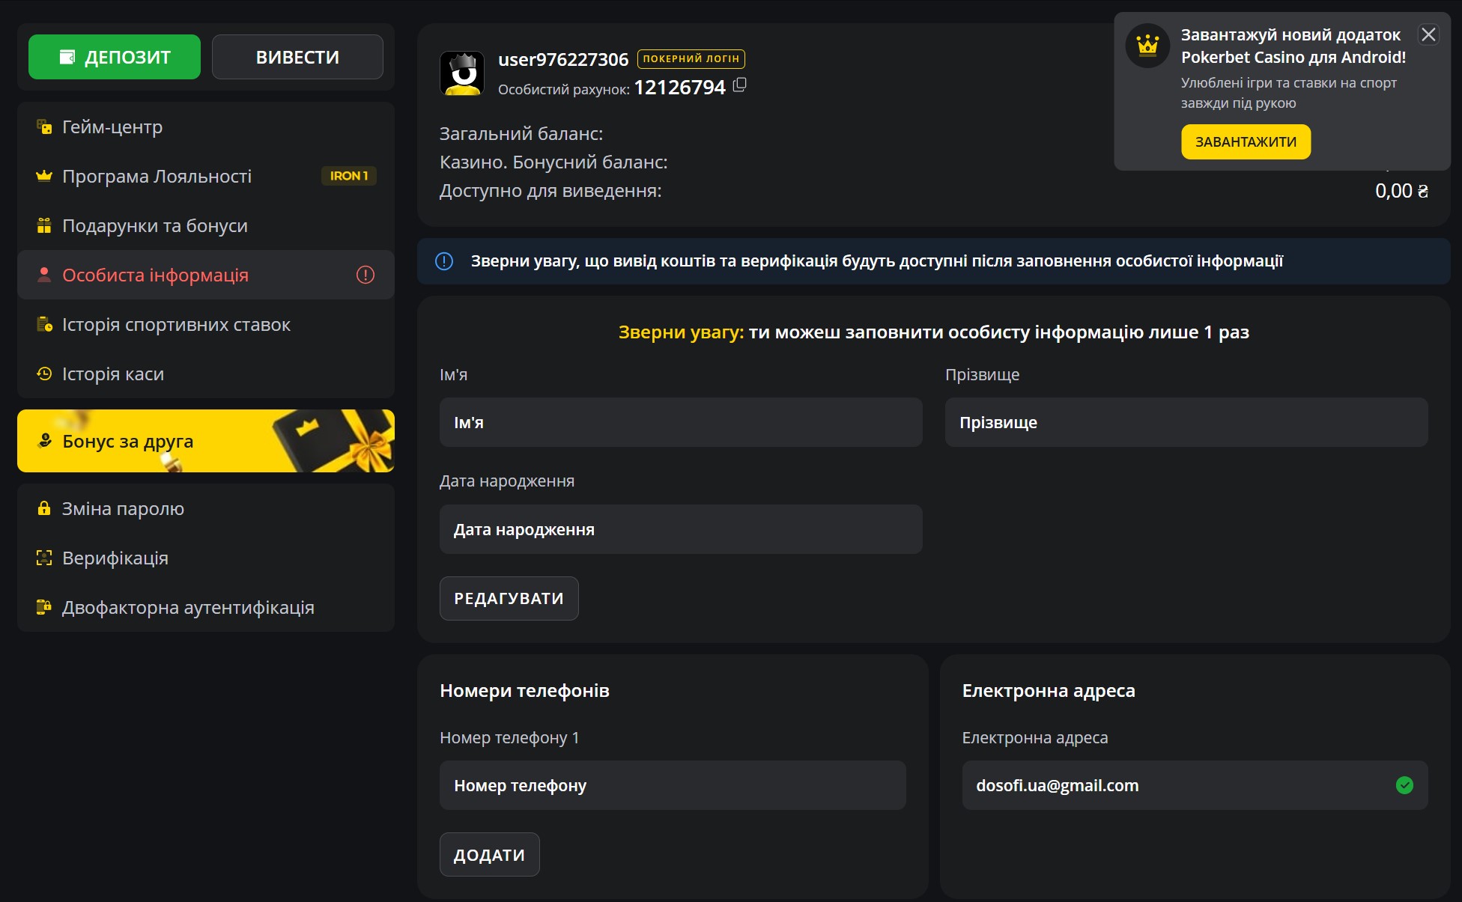This screenshot has height=902, width=1462.
Task: Click the IRON 1 loyalty badge
Action: (348, 176)
